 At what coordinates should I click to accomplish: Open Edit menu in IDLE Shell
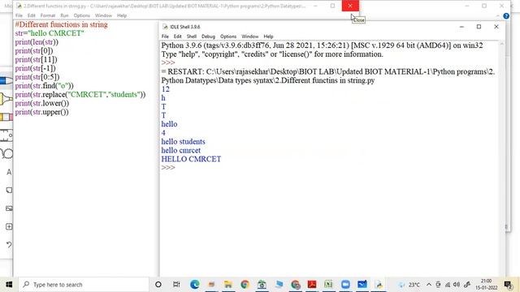pyautogui.click(x=177, y=36)
